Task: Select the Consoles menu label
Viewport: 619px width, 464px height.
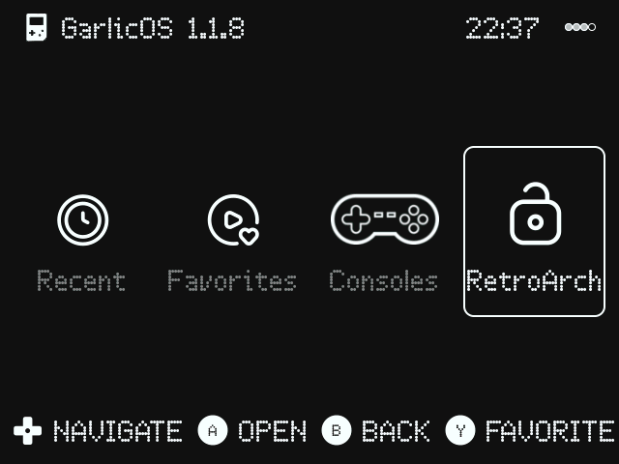Action: (x=384, y=281)
